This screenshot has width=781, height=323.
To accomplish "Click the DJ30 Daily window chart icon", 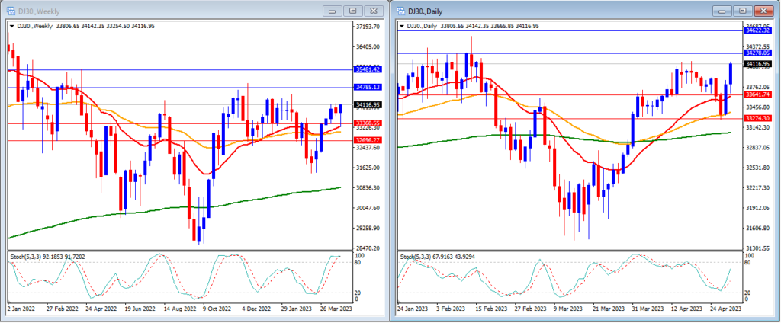I will pyautogui.click(x=400, y=11).
